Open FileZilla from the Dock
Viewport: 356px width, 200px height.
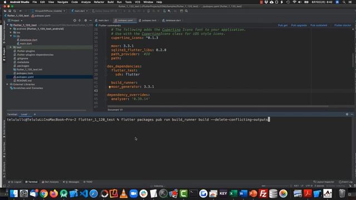263,194
